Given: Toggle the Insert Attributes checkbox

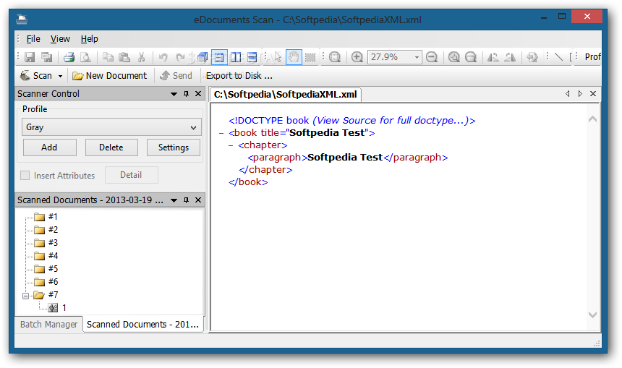Looking at the screenshot, I should pyautogui.click(x=25, y=175).
